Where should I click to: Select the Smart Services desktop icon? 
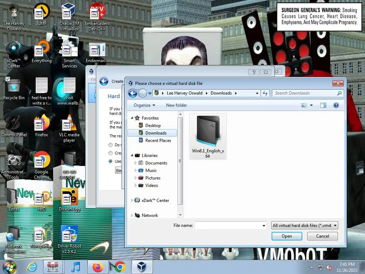69,54
